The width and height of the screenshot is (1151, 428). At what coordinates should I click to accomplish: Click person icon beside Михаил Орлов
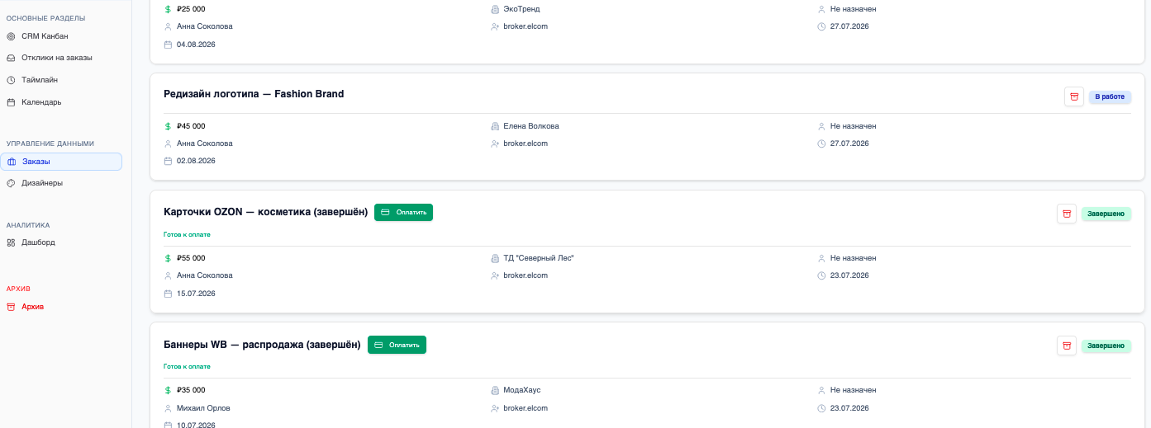point(168,408)
